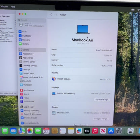This screenshot has width=140, height=140.
Task: Open Contacts from the Dock
Action: (x=55, y=131)
